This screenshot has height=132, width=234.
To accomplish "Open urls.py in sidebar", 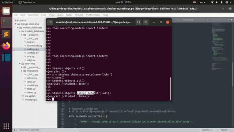I will pyautogui.click(x=31, y=56).
